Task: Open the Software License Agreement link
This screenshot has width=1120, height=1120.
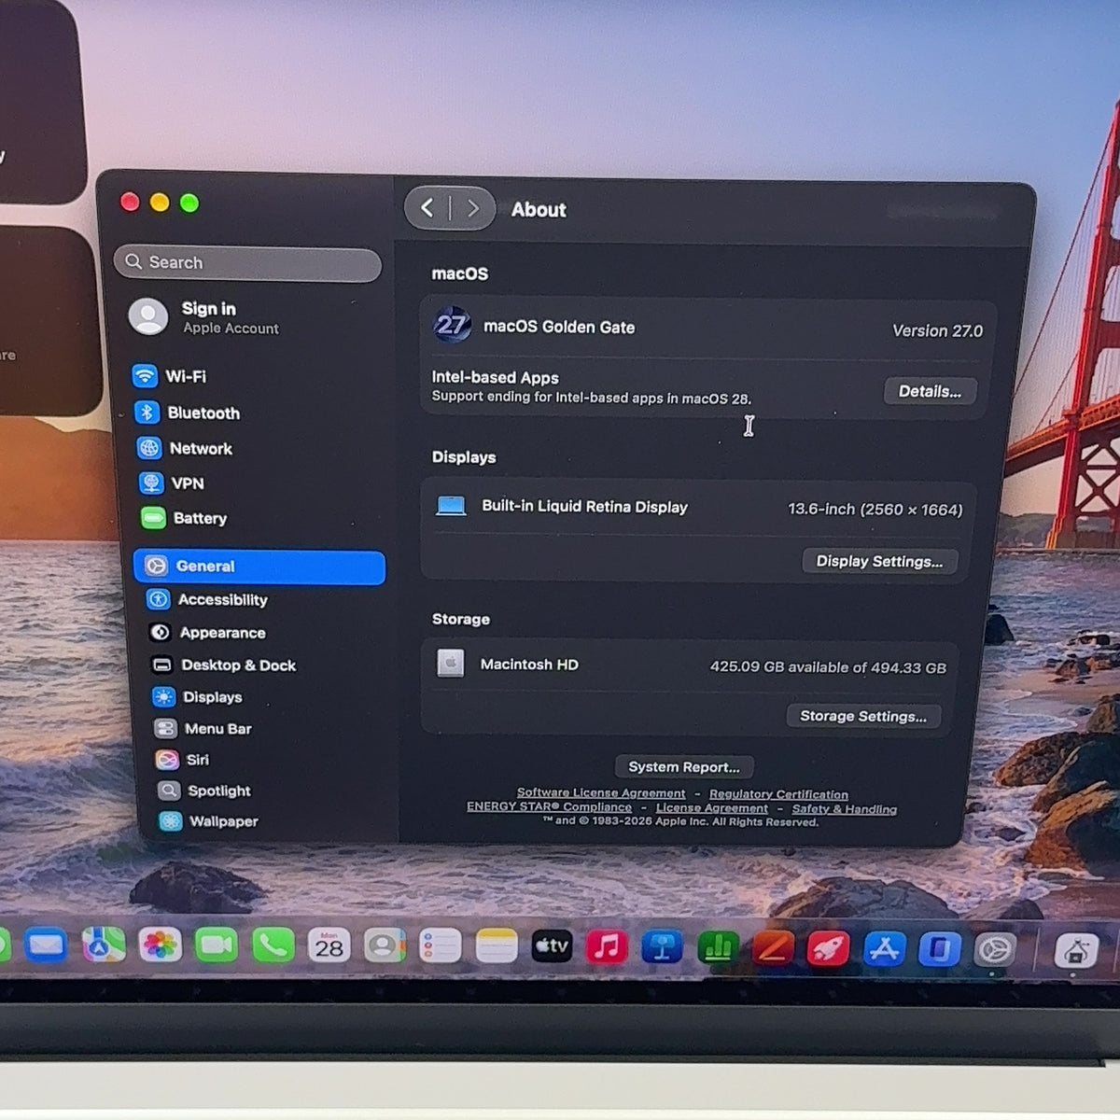Action: pos(601,792)
